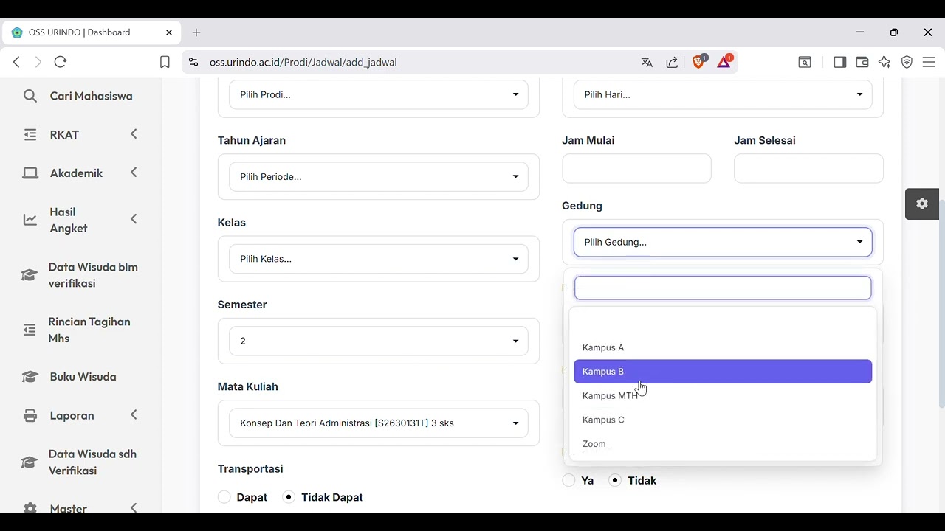Click the VPN shield icon

[x=907, y=62]
